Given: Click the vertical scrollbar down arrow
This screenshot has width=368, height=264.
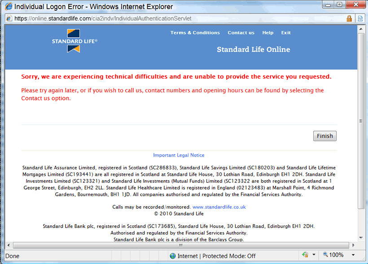Looking at the screenshot, I should pos(361,238).
